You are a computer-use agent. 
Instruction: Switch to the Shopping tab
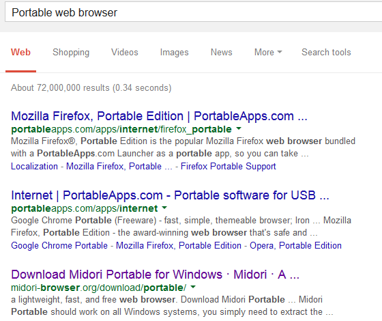point(71,52)
